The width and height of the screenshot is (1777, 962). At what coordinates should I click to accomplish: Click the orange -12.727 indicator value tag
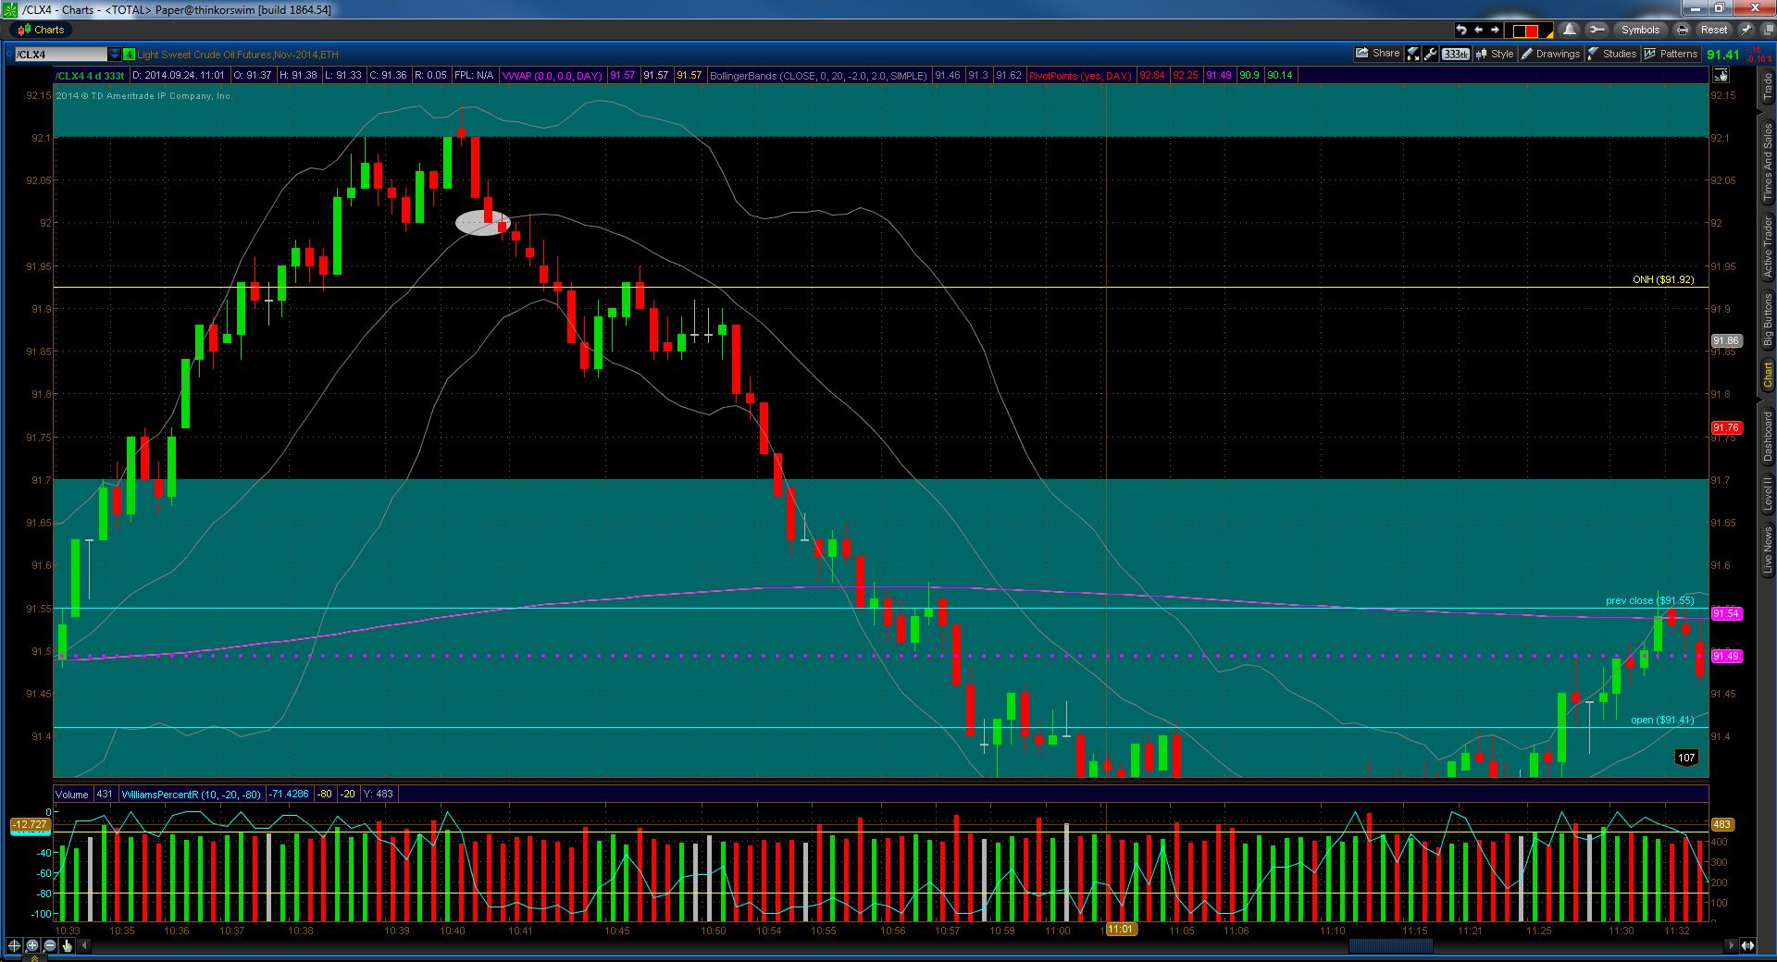30,824
